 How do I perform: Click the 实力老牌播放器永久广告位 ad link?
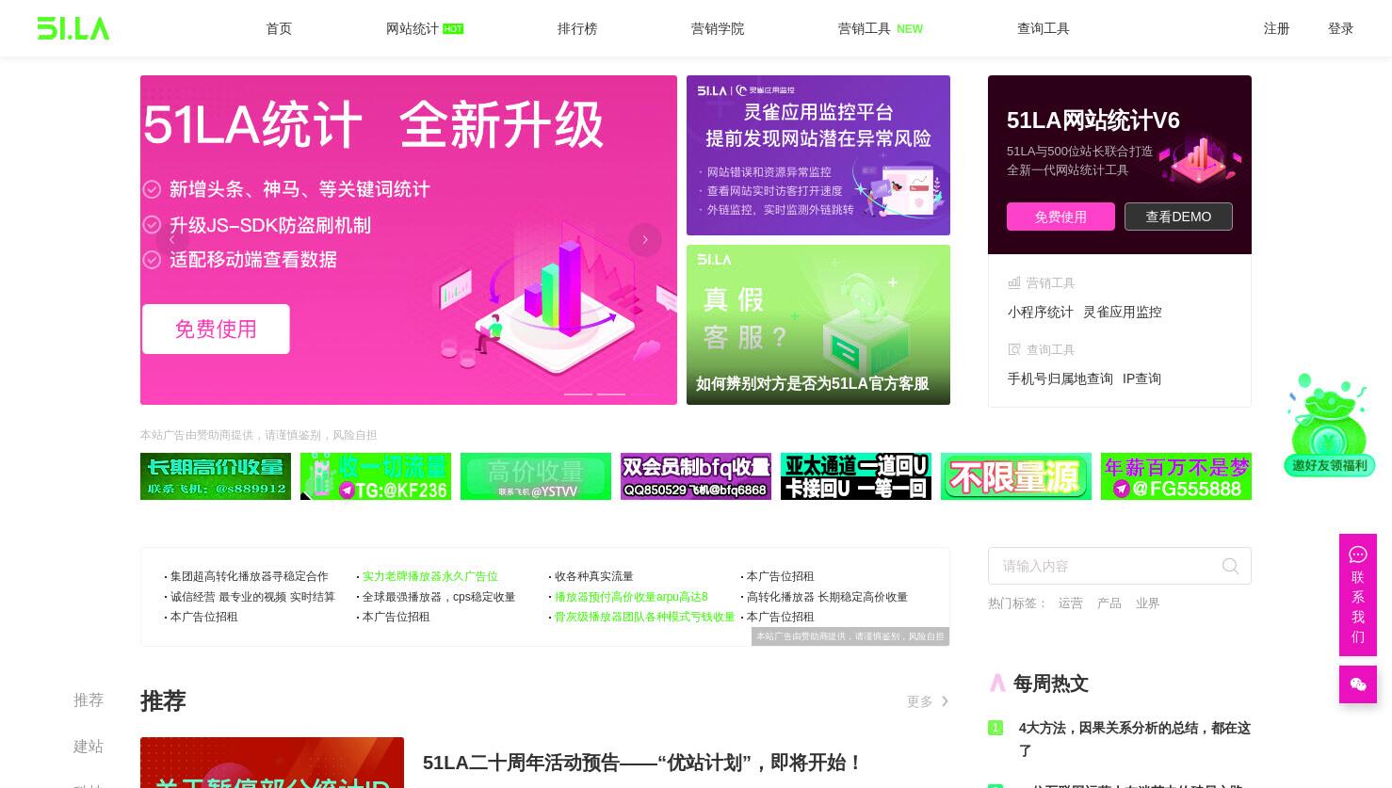click(430, 576)
